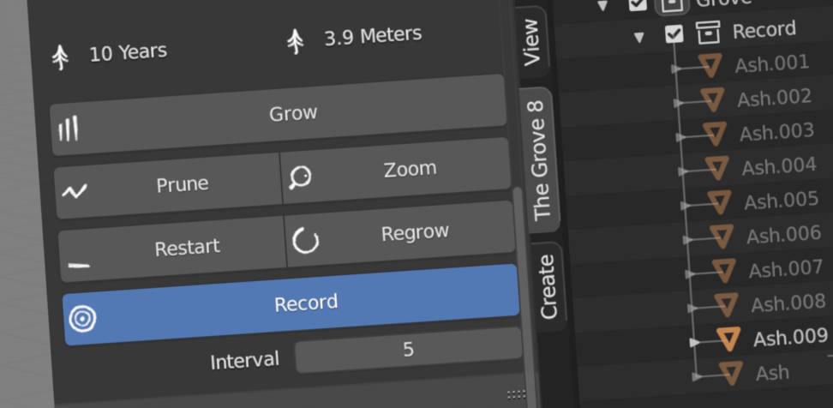Click the concentric circles Record icon
Screen dimensions: 833x408
coord(83,319)
